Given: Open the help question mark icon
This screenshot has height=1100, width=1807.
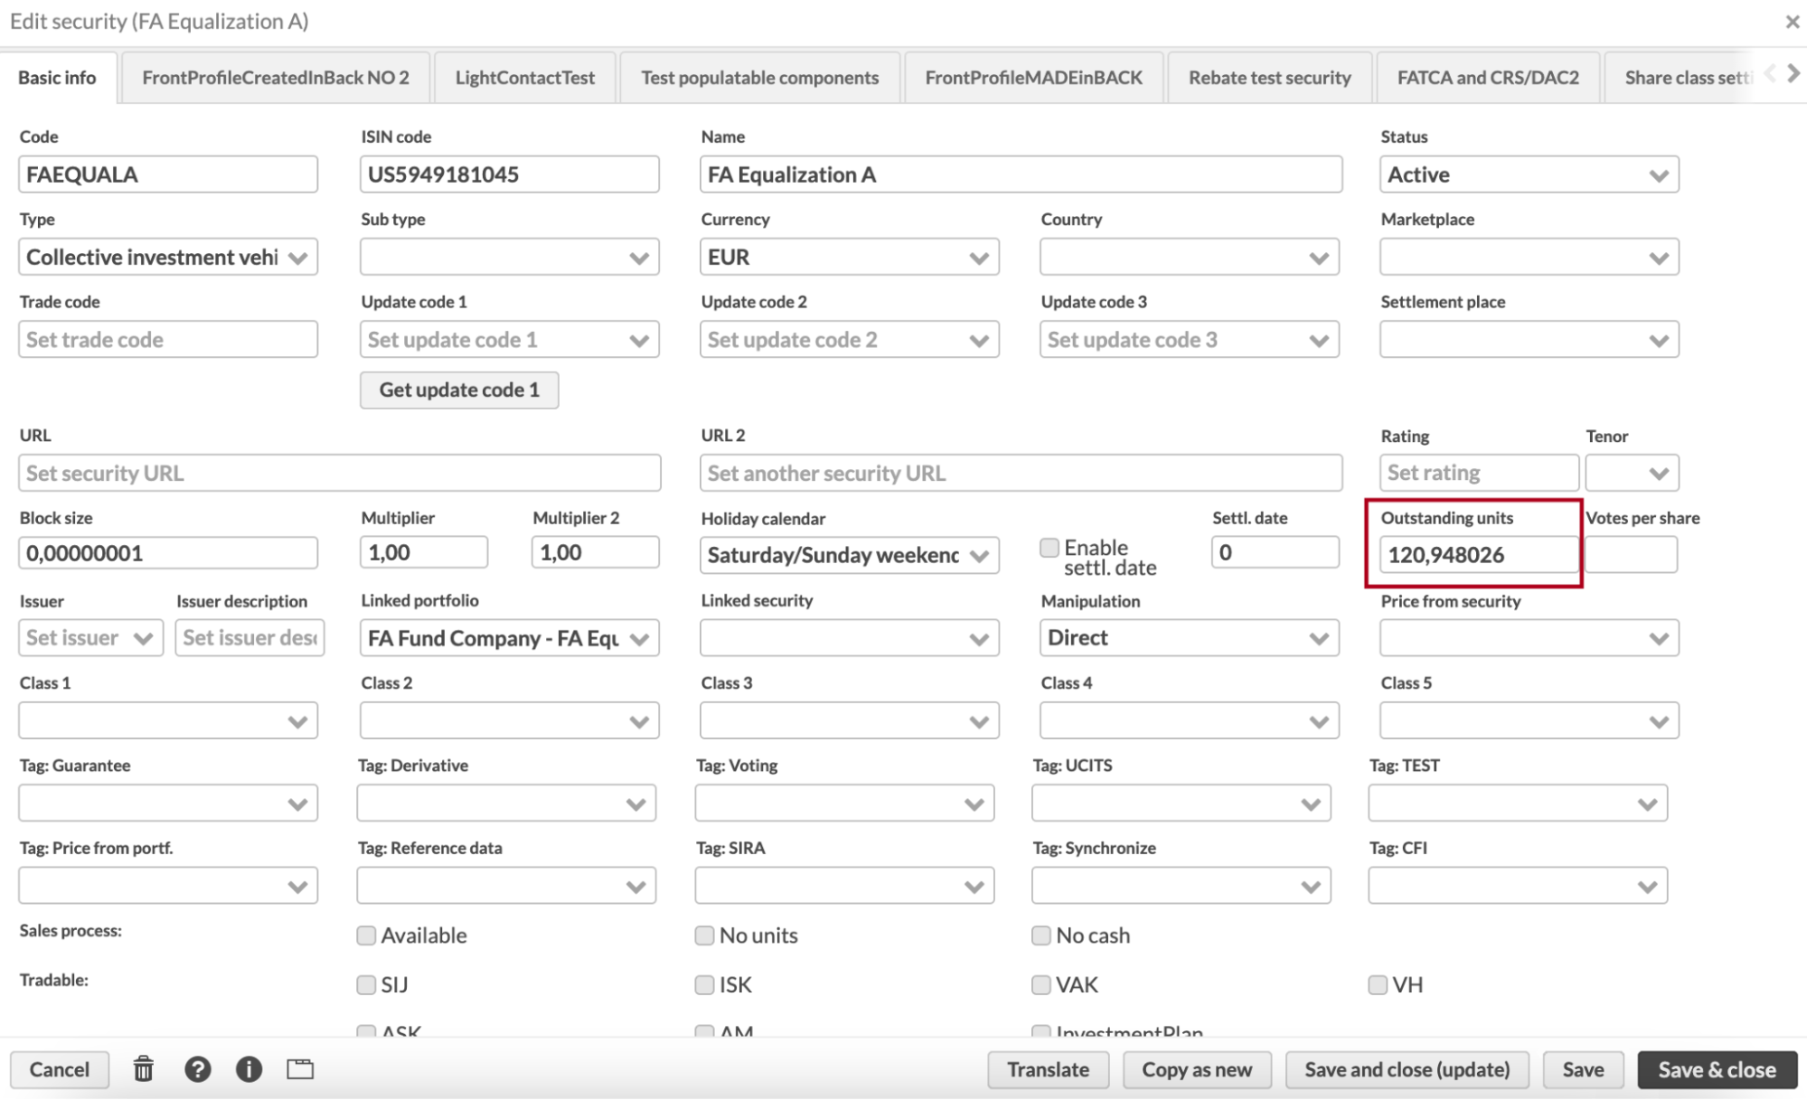Looking at the screenshot, I should (198, 1069).
